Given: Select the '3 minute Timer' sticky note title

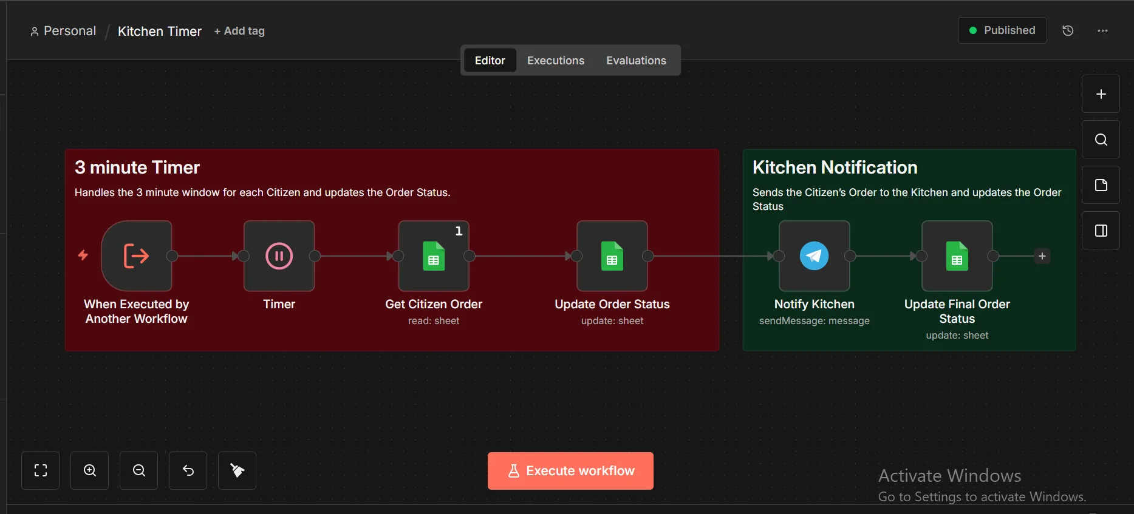Looking at the screenshot, I should (137, 167).
